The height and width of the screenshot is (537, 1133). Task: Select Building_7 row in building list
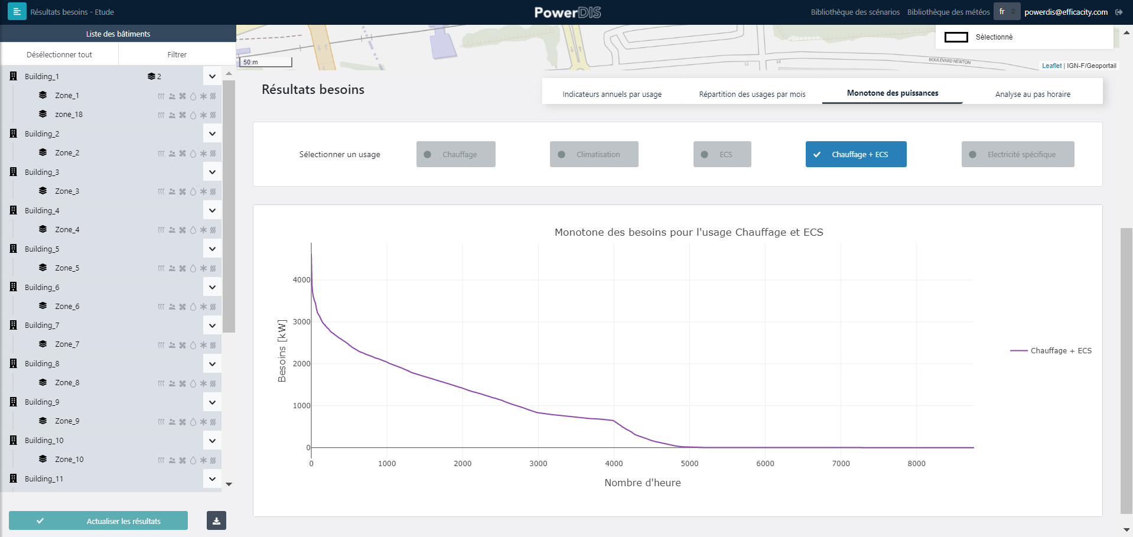112,326
